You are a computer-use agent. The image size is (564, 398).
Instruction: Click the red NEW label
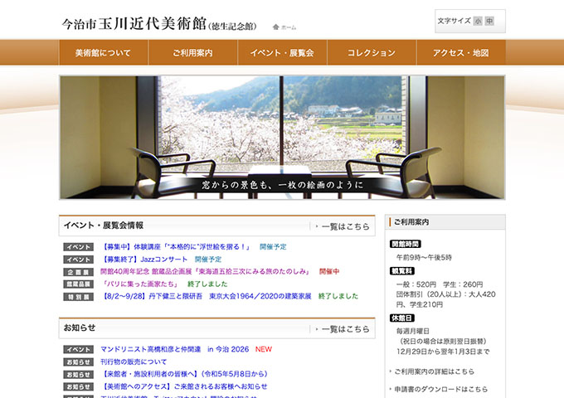pyautogui.click(x=263, y=349)
